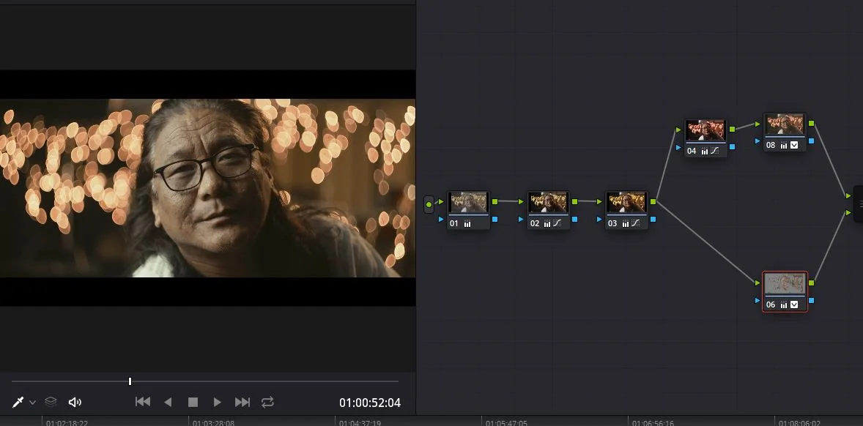Click node 08's green RGB output square
The width and height of the screenshot is (863, 426).
pos(811,123)
